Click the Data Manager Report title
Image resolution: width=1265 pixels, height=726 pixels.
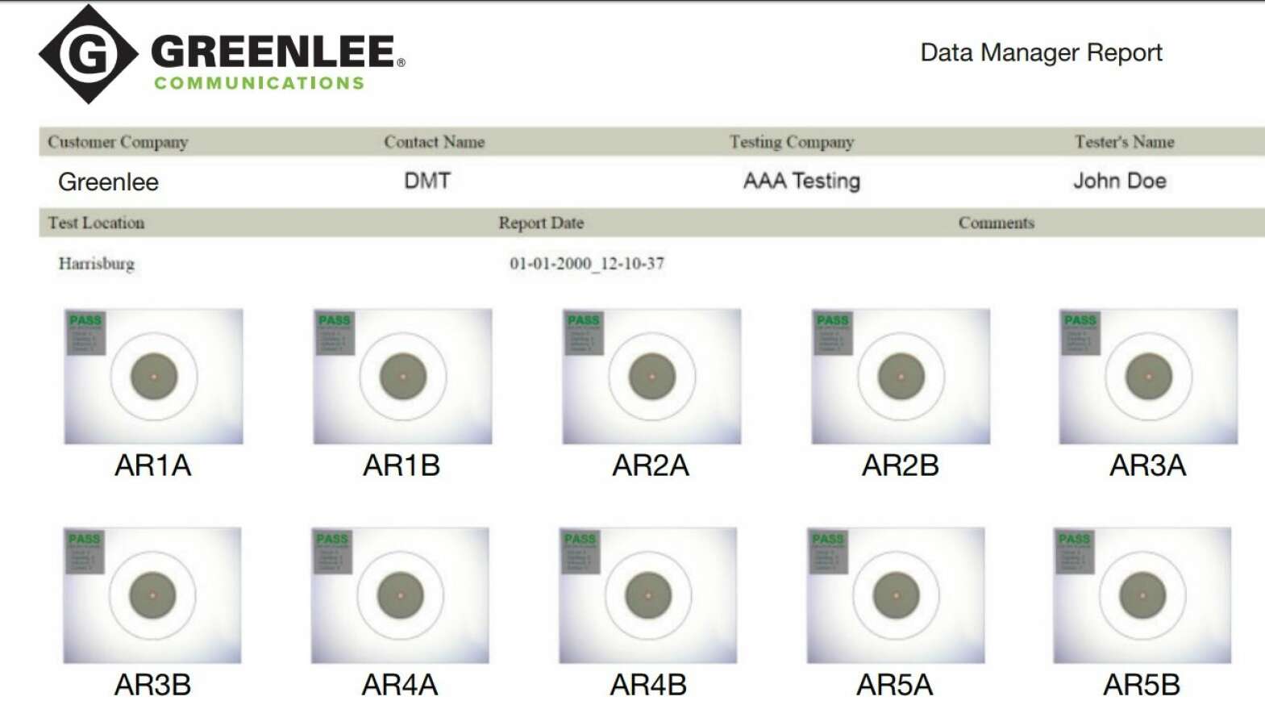pyautogui.click(x=1041, y=52)
